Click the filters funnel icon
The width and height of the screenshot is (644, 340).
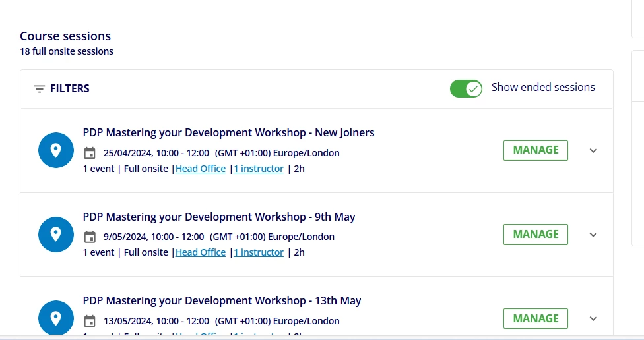40,89
